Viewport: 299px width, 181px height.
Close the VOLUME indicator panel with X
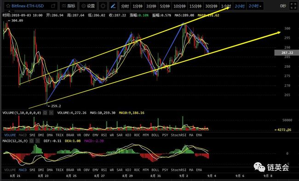(x=51, y=113)
